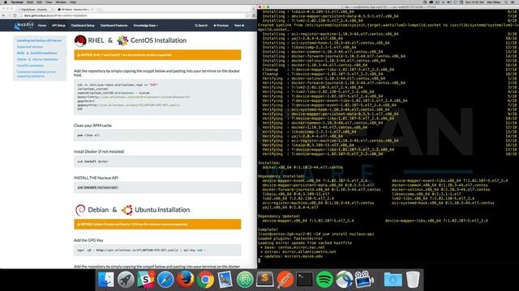Close the API Setup browser tab

click(92, 10)
